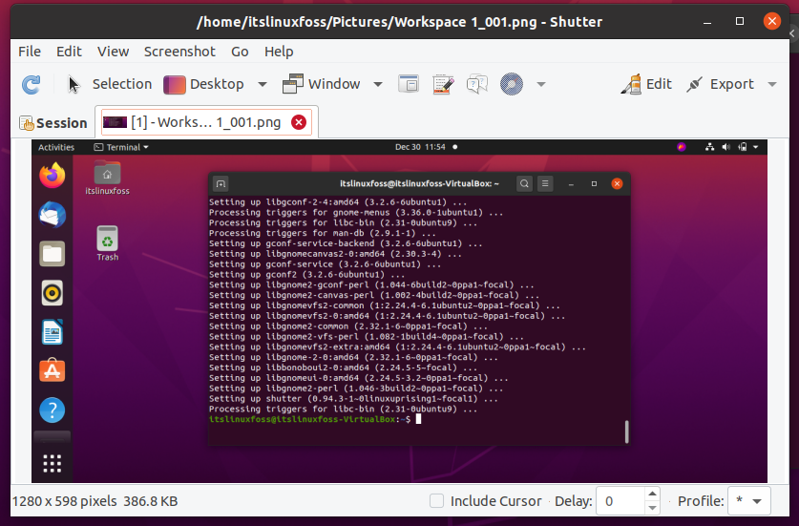Click the '386.8 KB' file size text

coord(150,501)
